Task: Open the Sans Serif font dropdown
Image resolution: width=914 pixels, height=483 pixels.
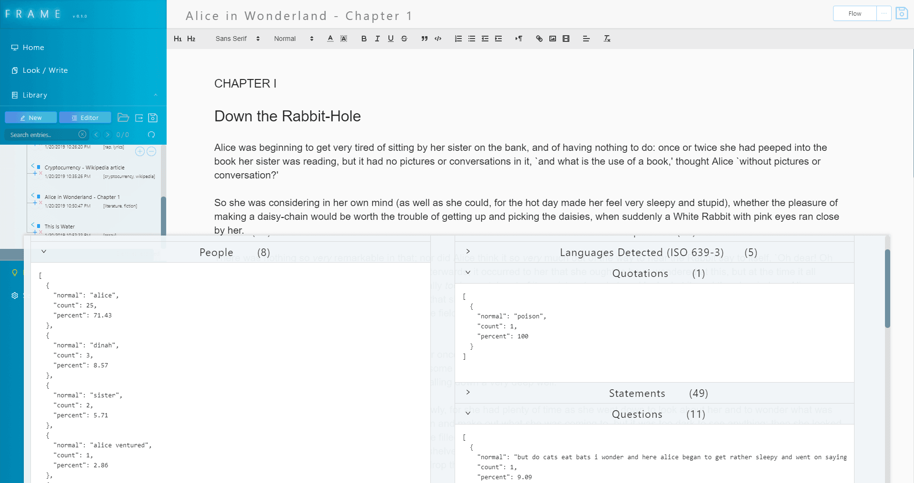Action: pyautogui.click(x=238, y=39)
